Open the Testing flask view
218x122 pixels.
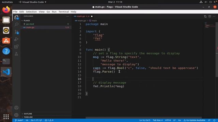click(x=16, y=54)
